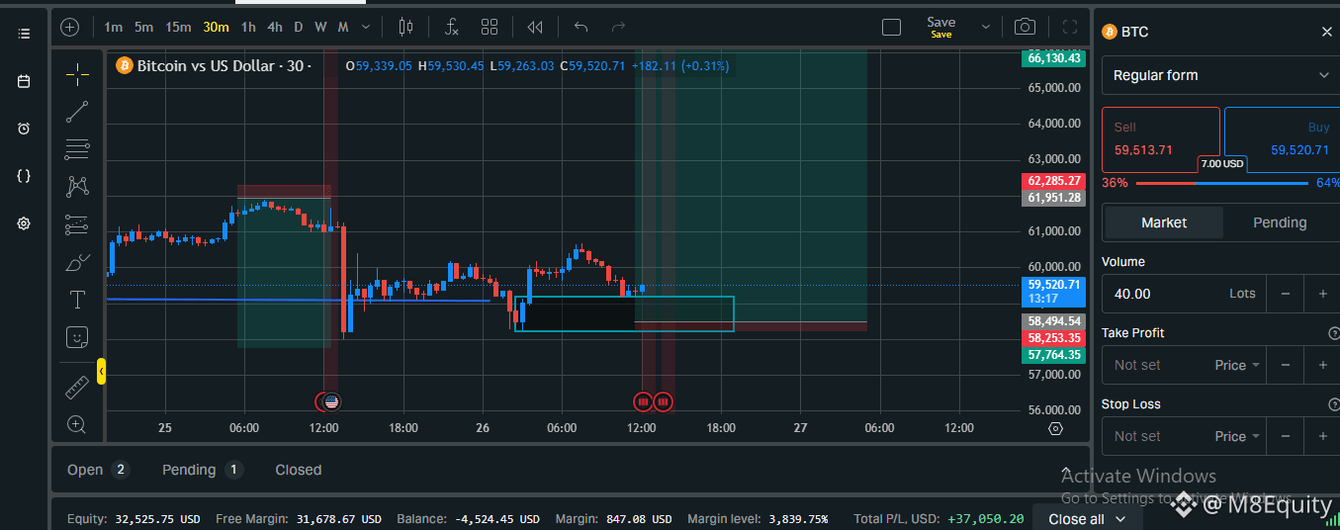Screen dimensions: 1340x530
Task: Take a chart snapshot with camera icon
Action: tap(1026, 27)
